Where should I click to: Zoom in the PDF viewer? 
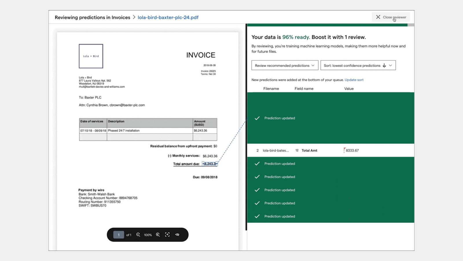click(158, 235)
